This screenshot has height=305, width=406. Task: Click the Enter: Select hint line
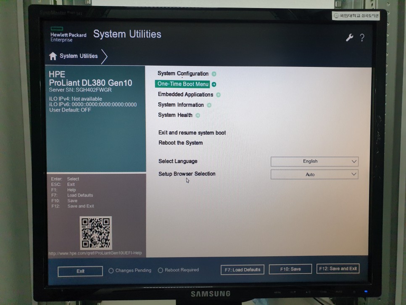pos(65,179)
